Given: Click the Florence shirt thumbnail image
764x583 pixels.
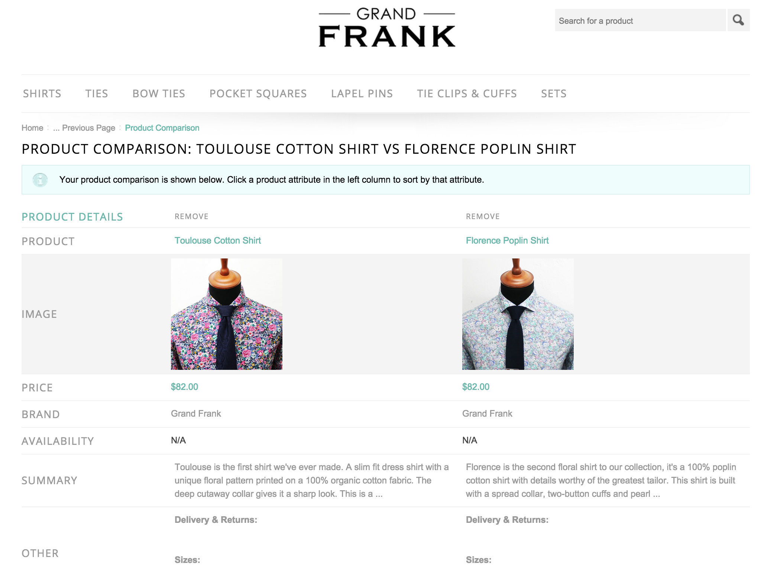Looking at the screenshot, I should (x=518, y=314).
